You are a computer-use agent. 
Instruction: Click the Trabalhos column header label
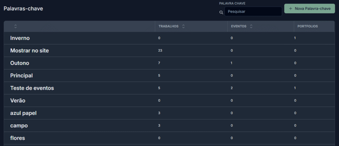(x=169, y=26)
